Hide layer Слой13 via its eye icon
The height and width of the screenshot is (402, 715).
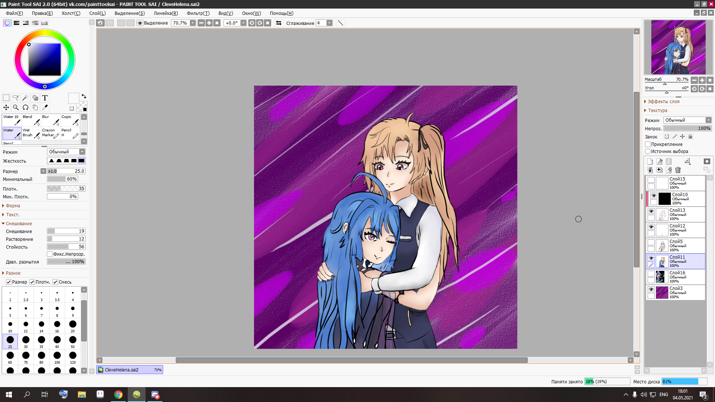(x=651, y=211)
